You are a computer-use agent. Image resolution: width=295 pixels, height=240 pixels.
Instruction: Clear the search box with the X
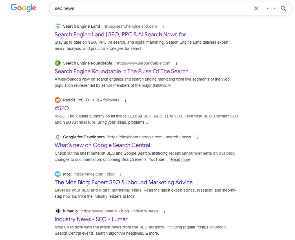(256, 8)
